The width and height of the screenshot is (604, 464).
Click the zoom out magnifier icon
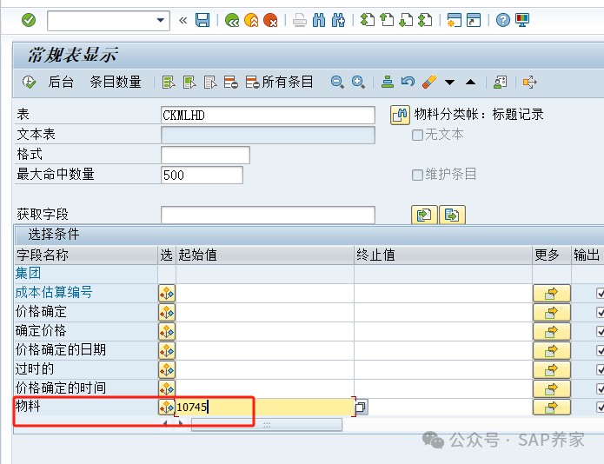[337, 82]
